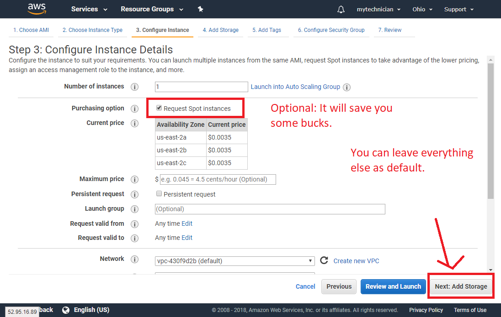Image resolution: width=501 pixels, height=317 pixels.
Task: Click the $0.0035 price for us-east-2c
Action: (227, 163)
